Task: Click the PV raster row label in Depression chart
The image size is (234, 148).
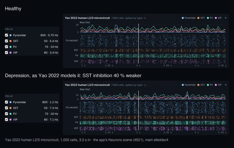Action: click(x=77, y=123)
